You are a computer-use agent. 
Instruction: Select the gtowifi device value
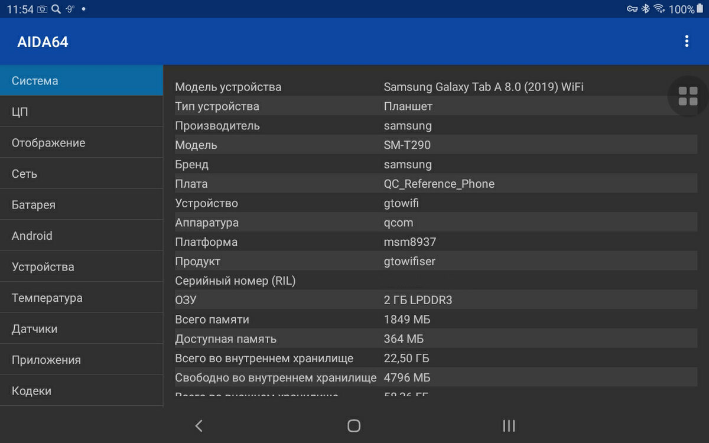(401, 203)
